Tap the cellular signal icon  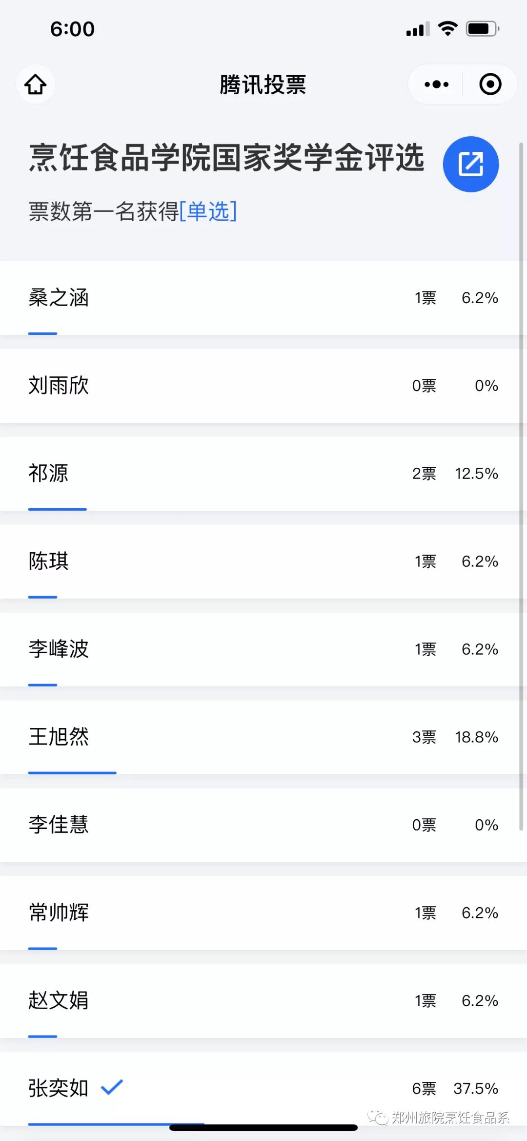click(418, 29)
